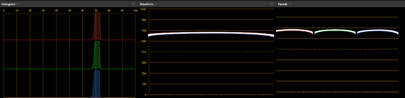This screenshot has width=405, height=98.
Task: Click the 256 label on Waveform scale
Action: (144, 73)
